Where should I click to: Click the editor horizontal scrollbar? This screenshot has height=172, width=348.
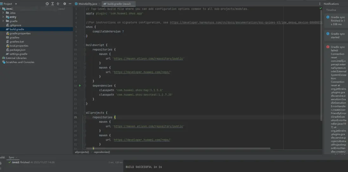click(x=178, y=149)
